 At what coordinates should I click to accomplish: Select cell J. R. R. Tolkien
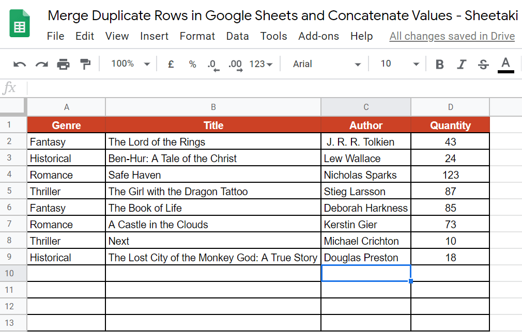[366, 141]
